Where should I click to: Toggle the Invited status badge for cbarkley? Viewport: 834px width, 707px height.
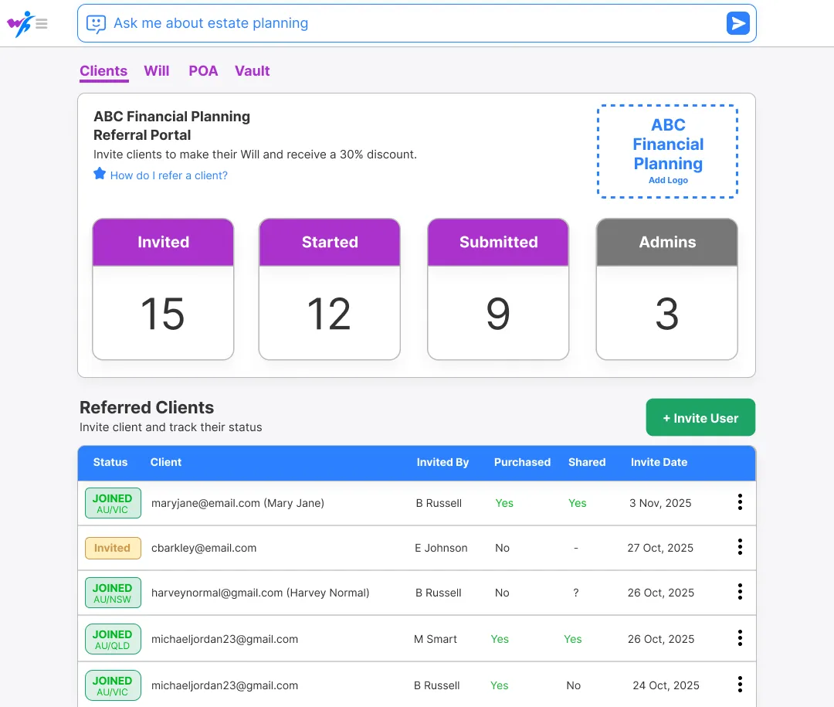pyautogui.click(x=113, y=548)
